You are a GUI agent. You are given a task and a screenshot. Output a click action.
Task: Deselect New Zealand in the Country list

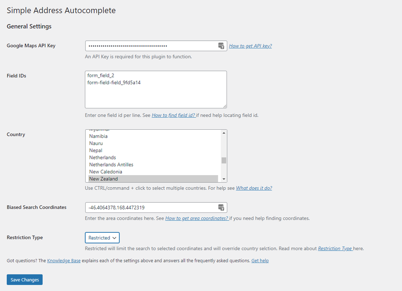pos(103,179)
